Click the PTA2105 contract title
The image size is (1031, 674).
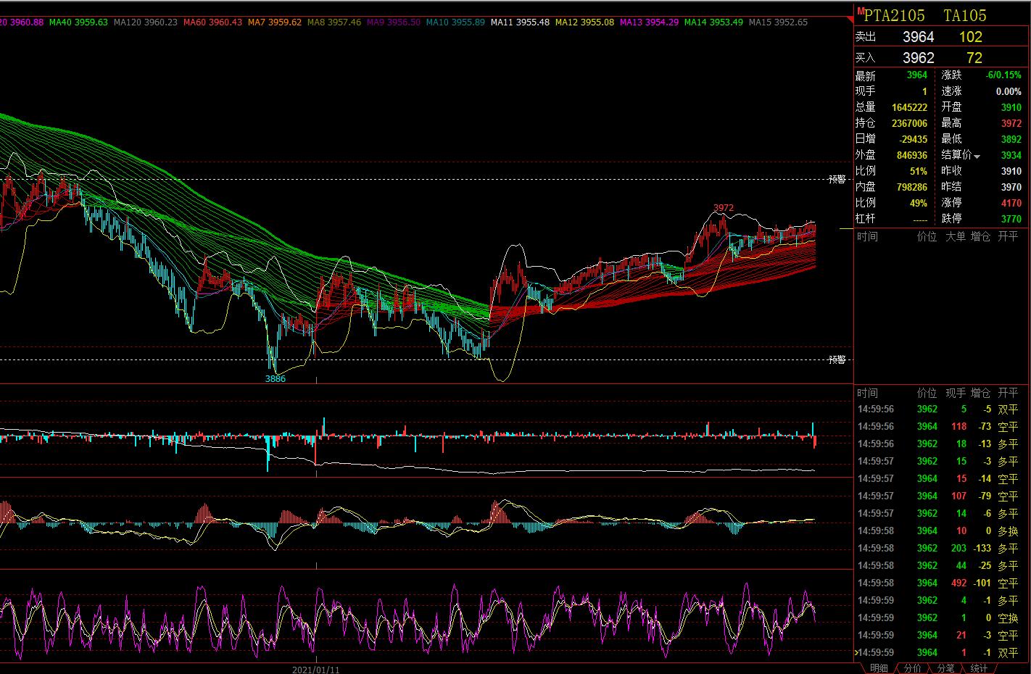coord(895,15)
